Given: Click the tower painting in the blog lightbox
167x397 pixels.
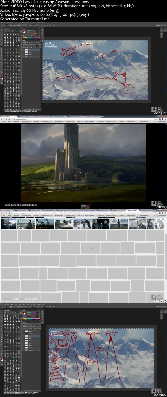Looking at the screenshot, I should coord(83,163).
